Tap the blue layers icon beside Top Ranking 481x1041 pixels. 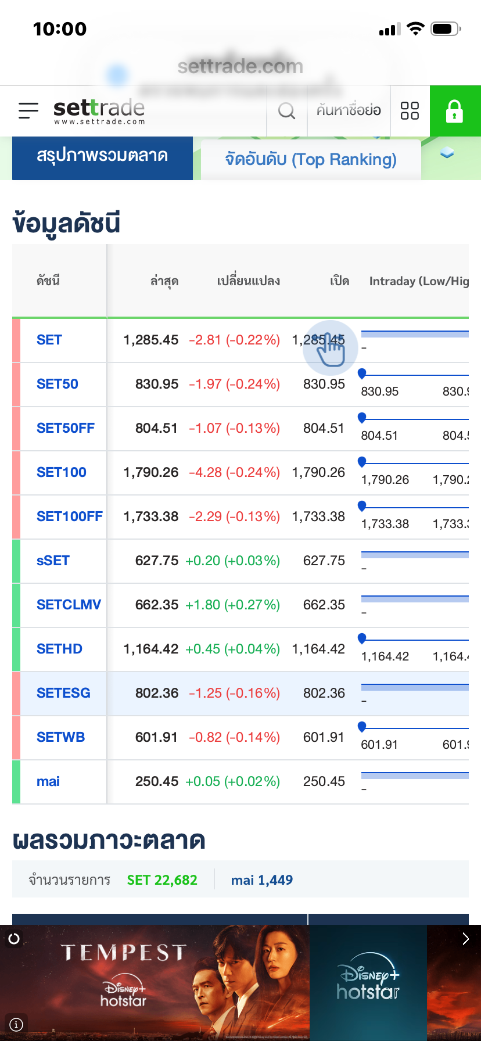tap(447, 153)
